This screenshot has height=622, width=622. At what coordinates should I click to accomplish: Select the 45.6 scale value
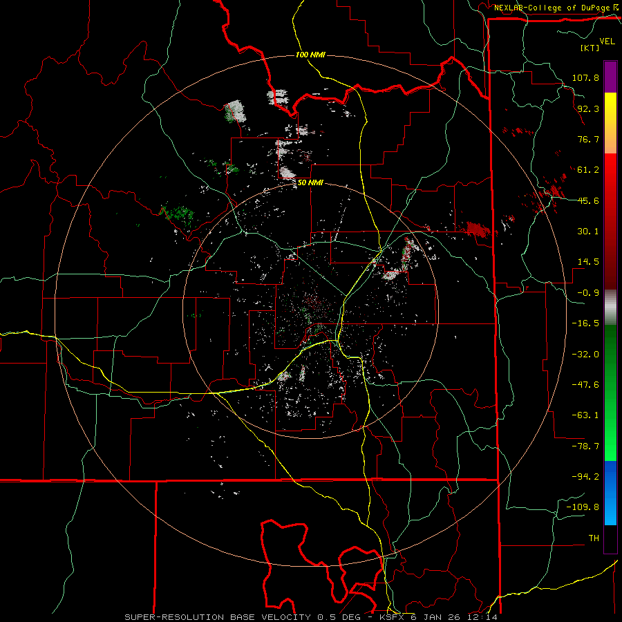pyautogui.click(x=588, y=200)
